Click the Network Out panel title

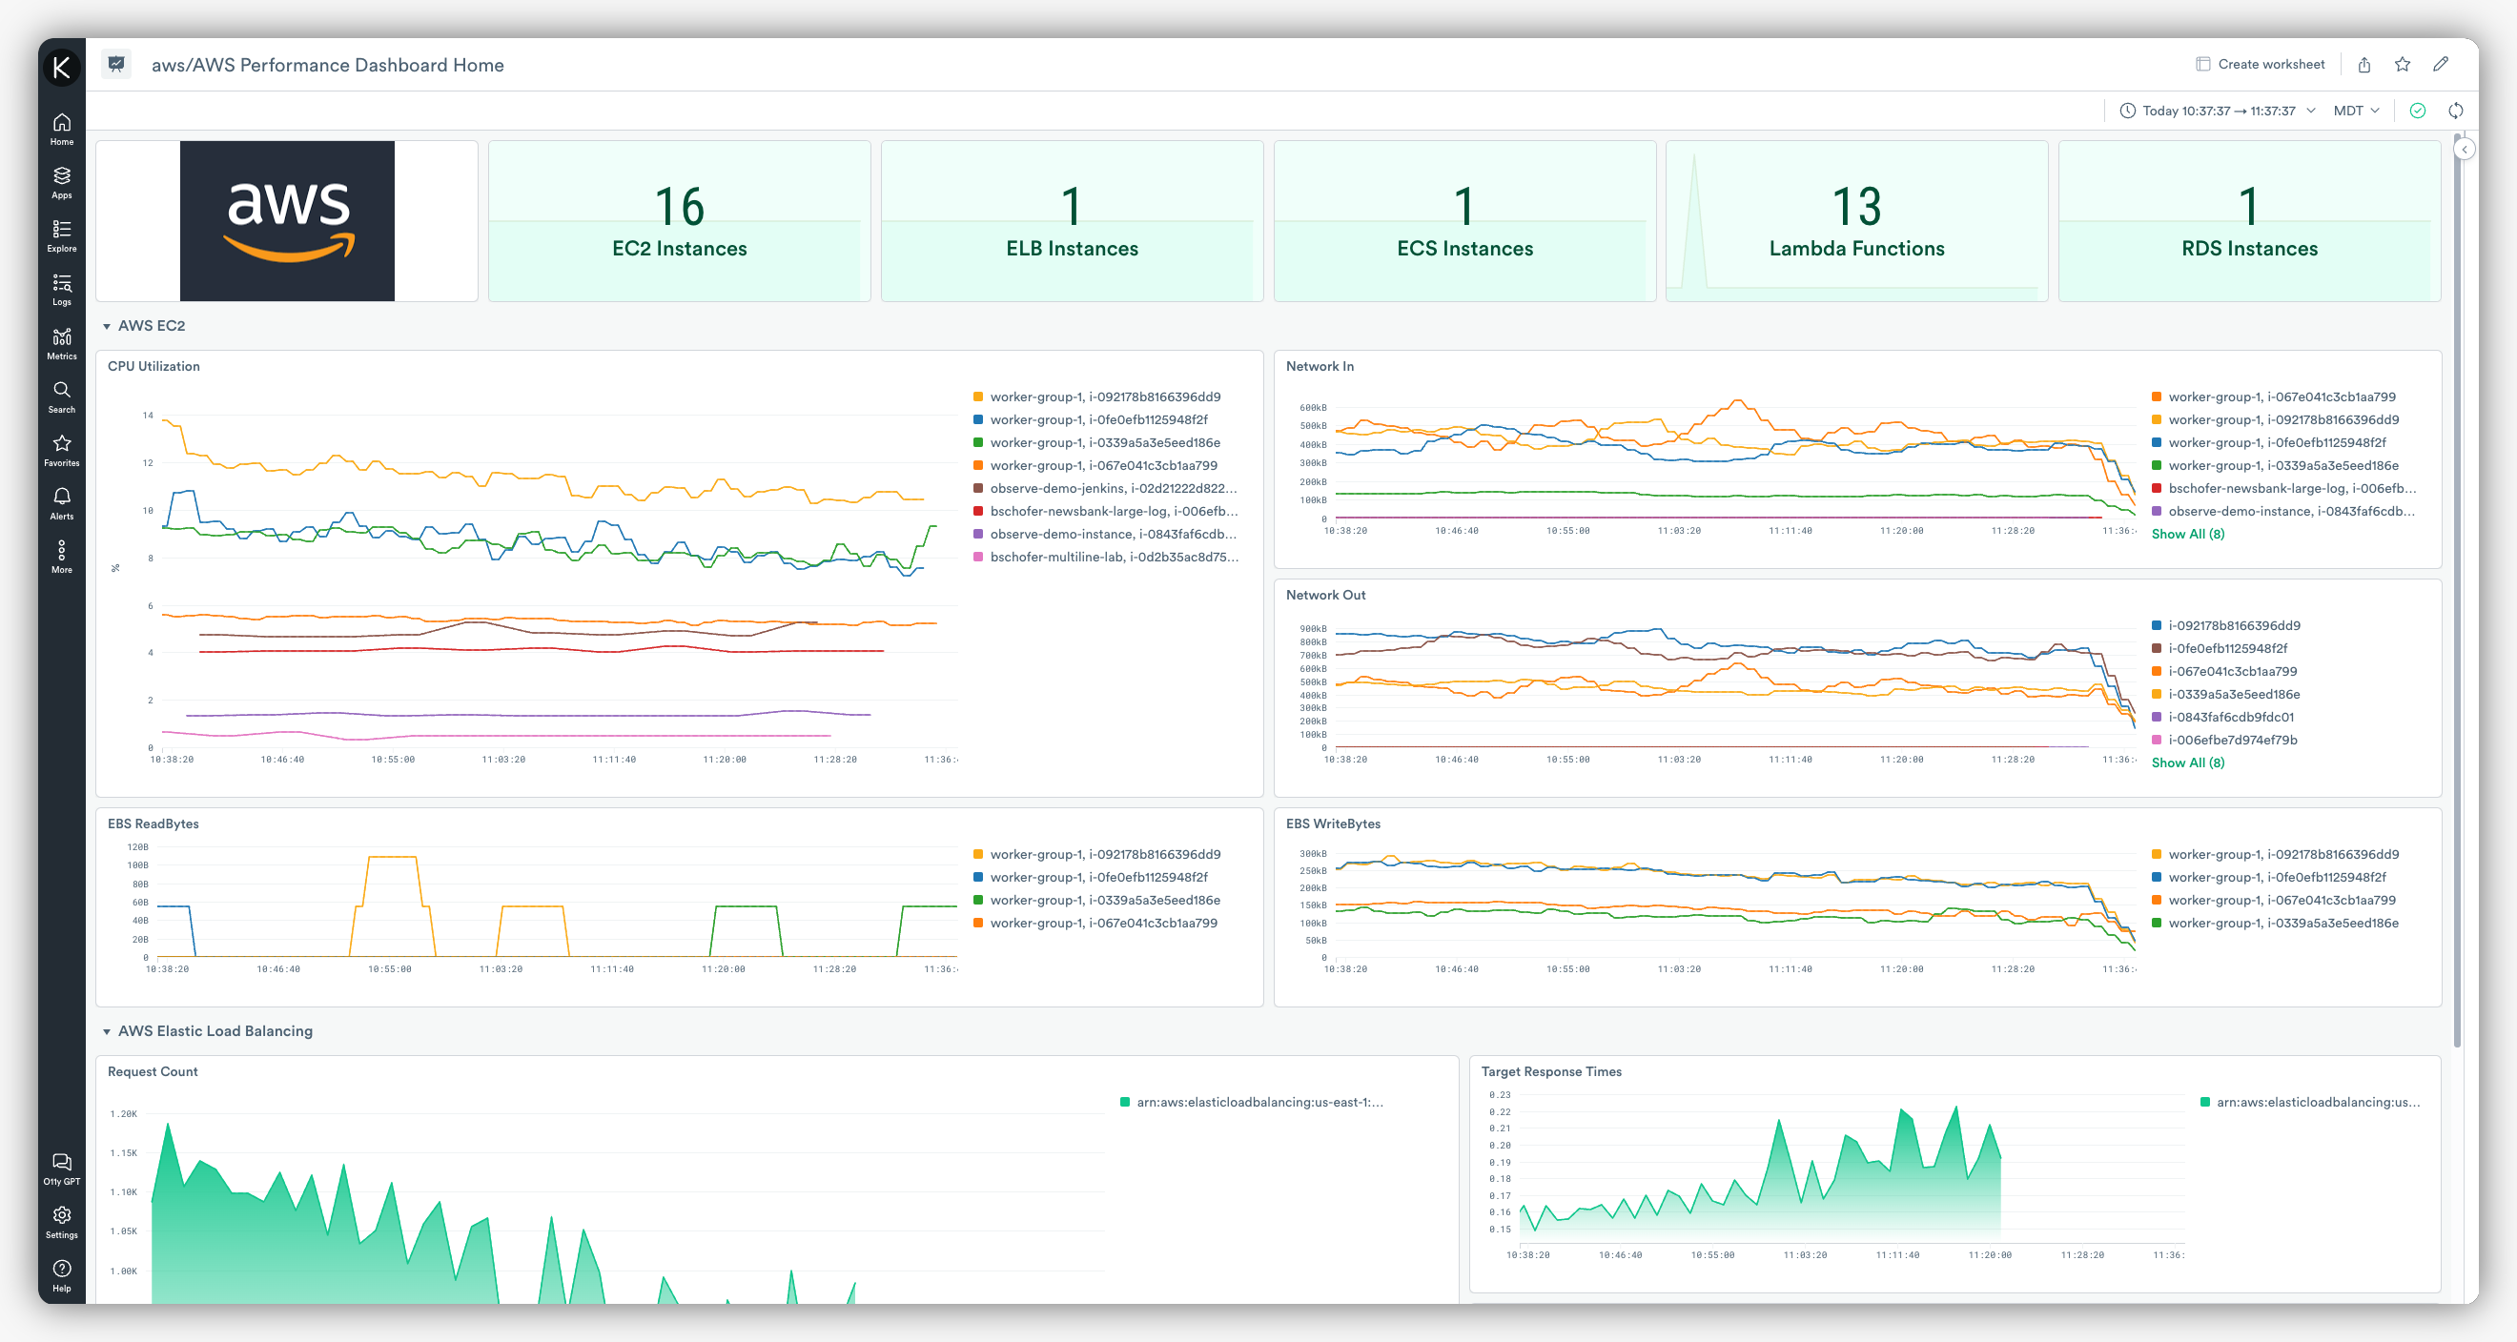(1326, 595)
